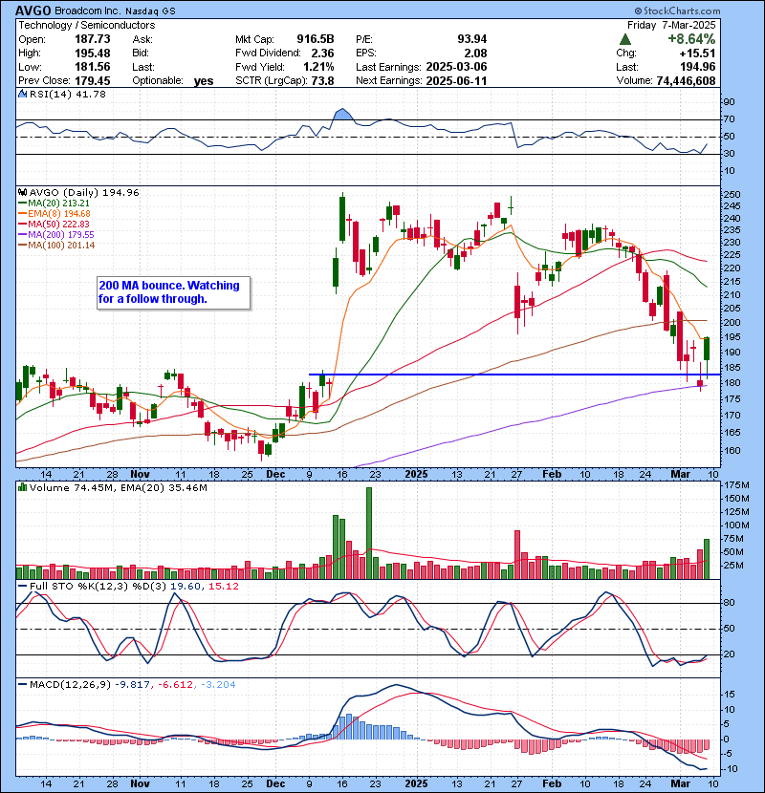Viewport: 765px width, 793px height.
Task: Click the Prev Close value 179.45
Action: pyautogui.click(x=93, y=80)
